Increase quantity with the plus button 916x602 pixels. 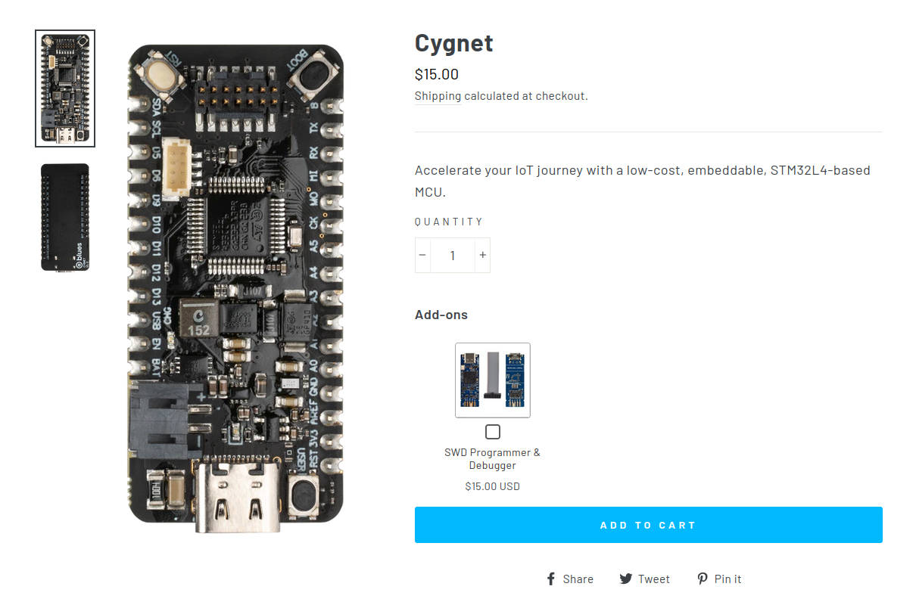[482, 255]
